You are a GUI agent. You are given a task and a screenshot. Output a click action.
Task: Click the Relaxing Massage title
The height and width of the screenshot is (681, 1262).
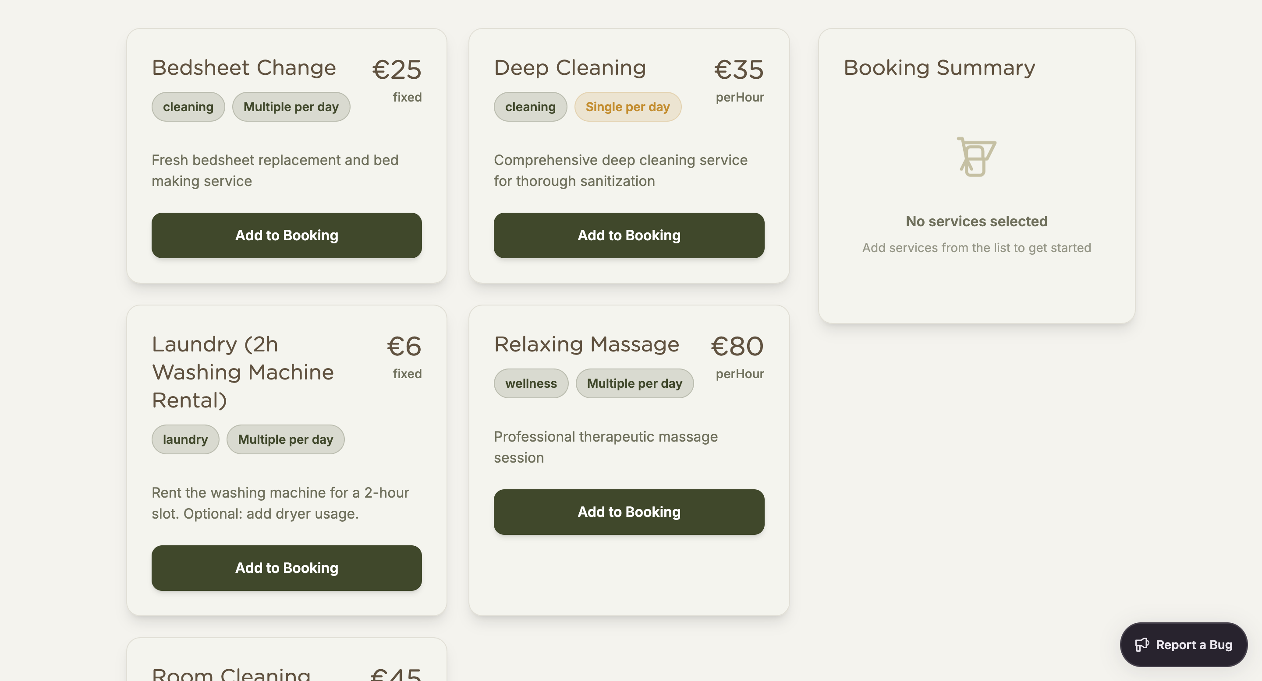(586, 344)
